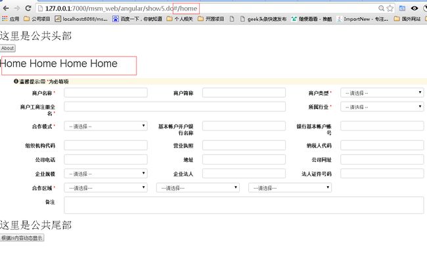Open the 应用 apps shortcut

pos(11,19)
